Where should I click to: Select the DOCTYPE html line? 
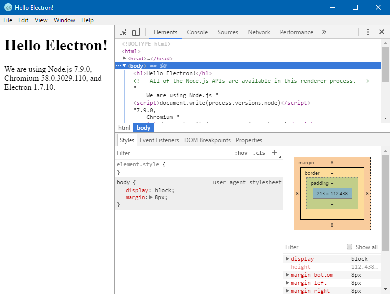click(146, 44)
